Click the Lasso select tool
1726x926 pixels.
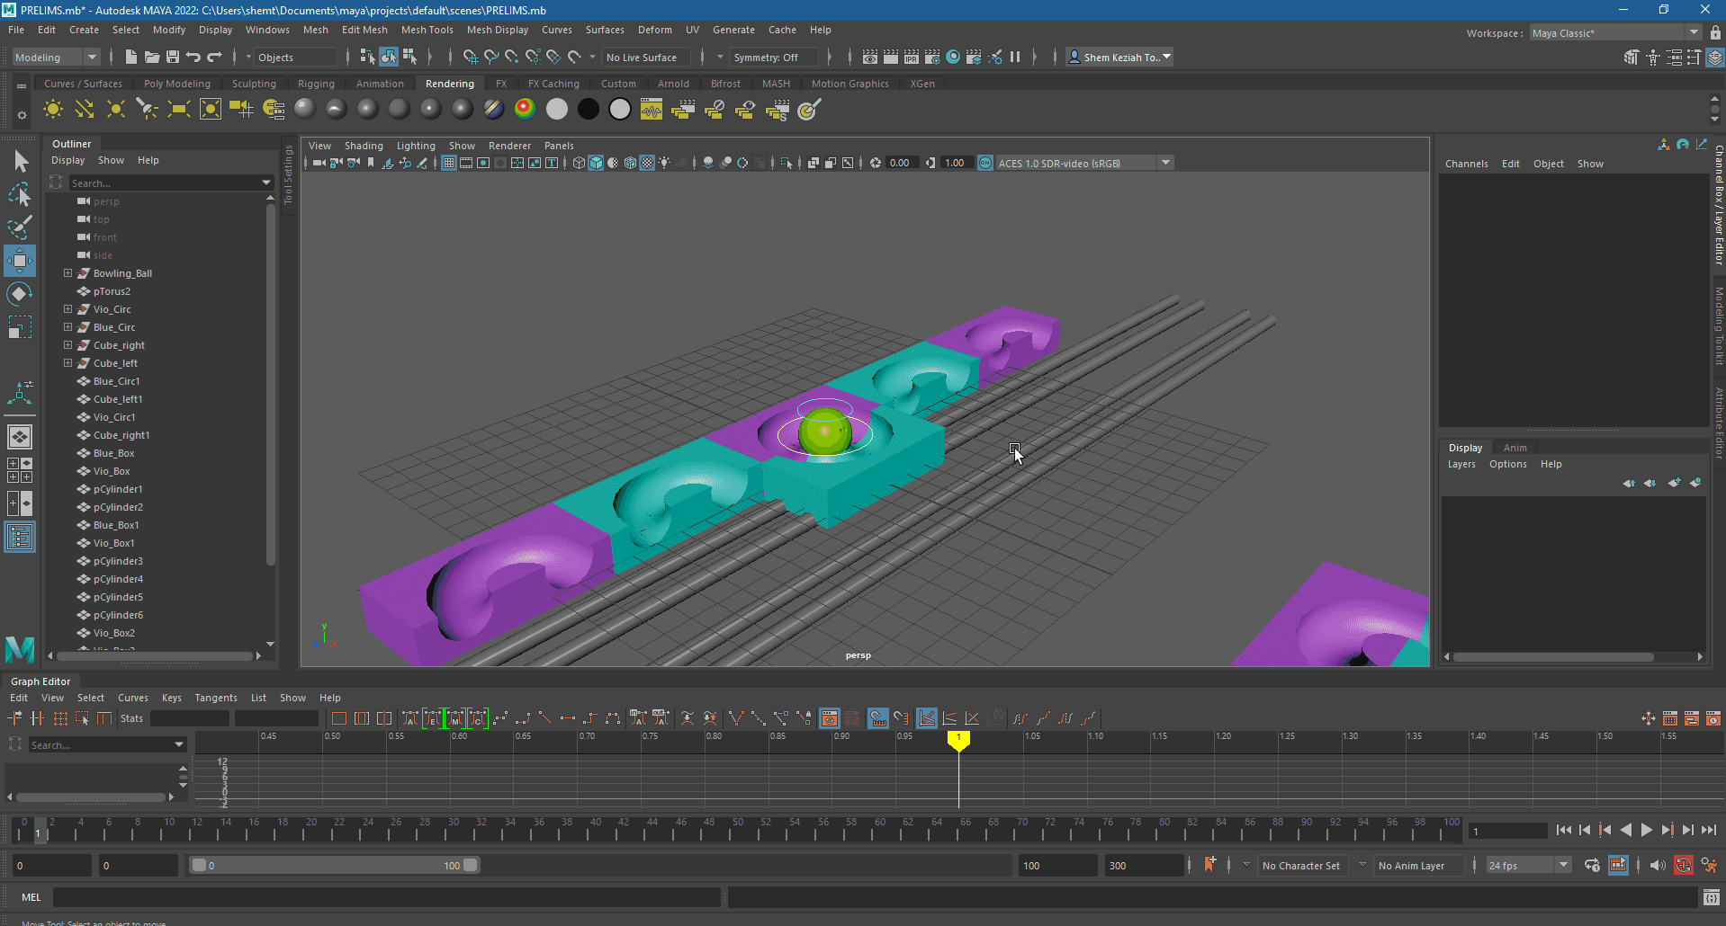[x=20, y=194]
